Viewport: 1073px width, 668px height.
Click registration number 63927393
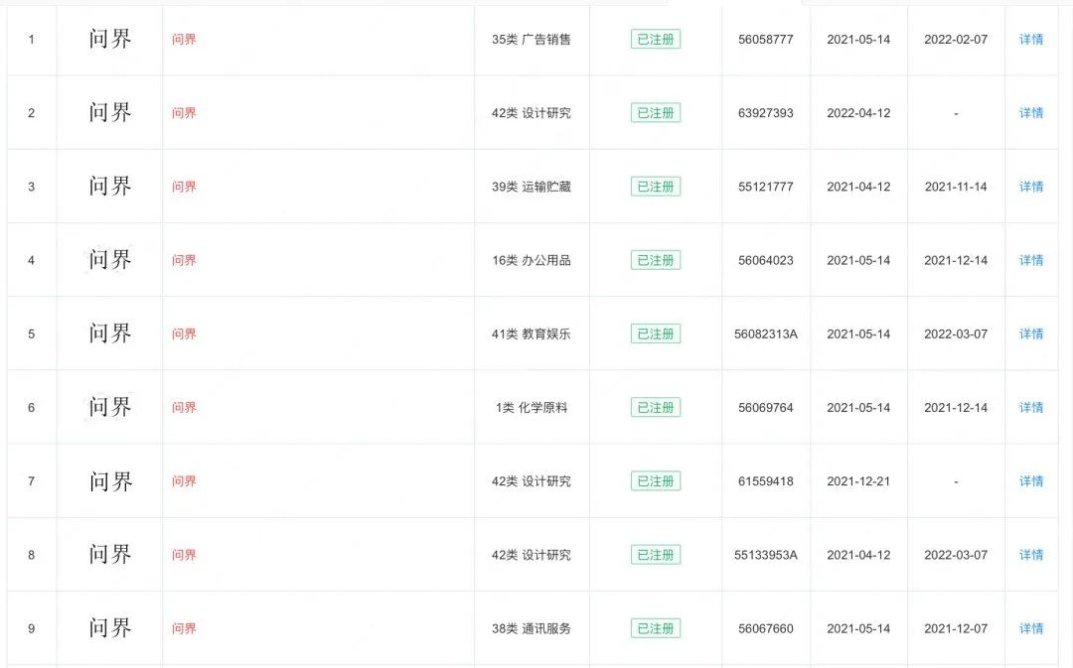766,113
